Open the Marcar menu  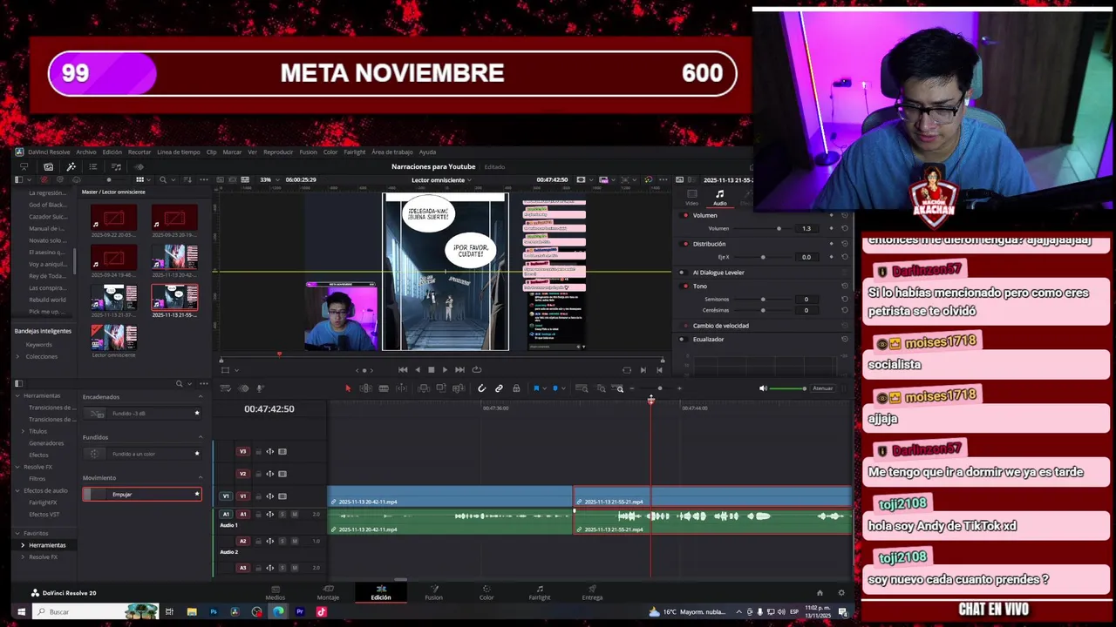pos(232,152)
